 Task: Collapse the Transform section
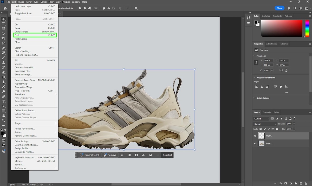tap(255, 56)
